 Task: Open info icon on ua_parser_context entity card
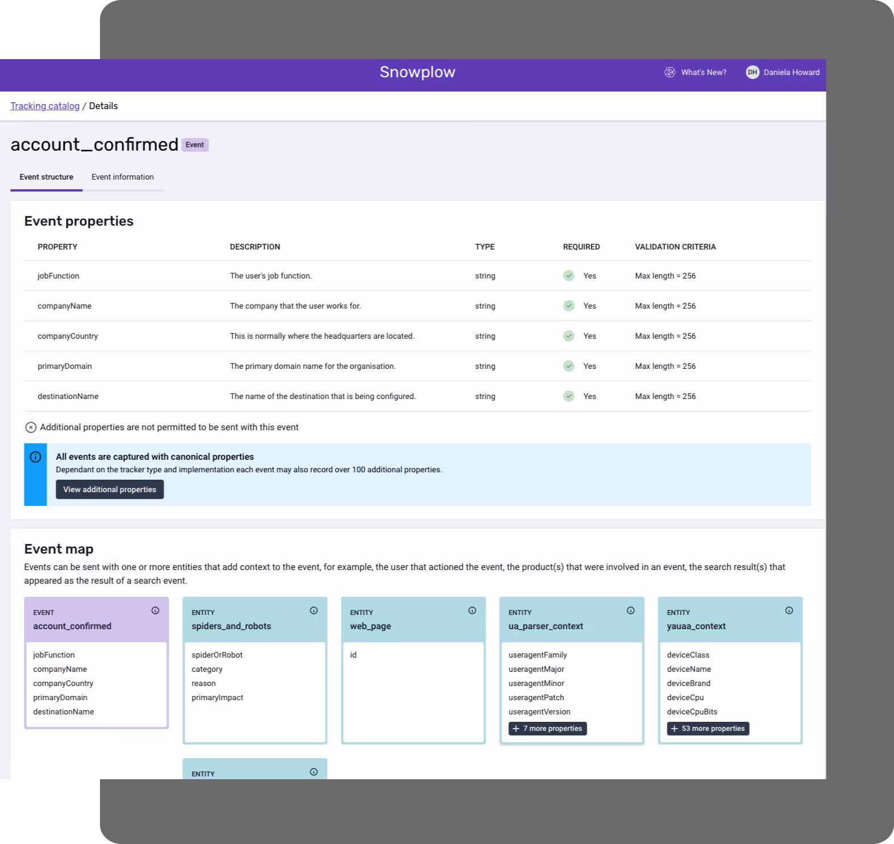point(630,610)
